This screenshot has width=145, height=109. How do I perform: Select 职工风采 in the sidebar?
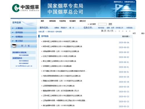24,41
